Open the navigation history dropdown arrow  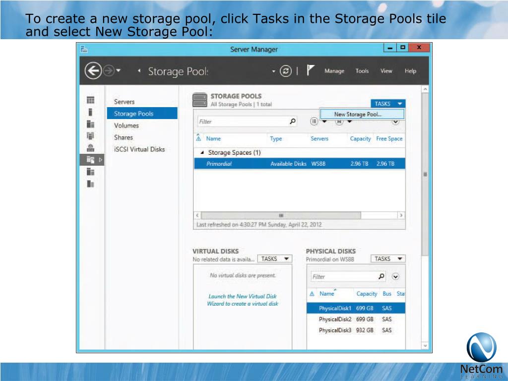[x=119, y=70]
